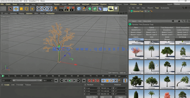This screenshot has height=98, width=190.
Task: Toggle the Y axis lock
Action: (44, 9)
